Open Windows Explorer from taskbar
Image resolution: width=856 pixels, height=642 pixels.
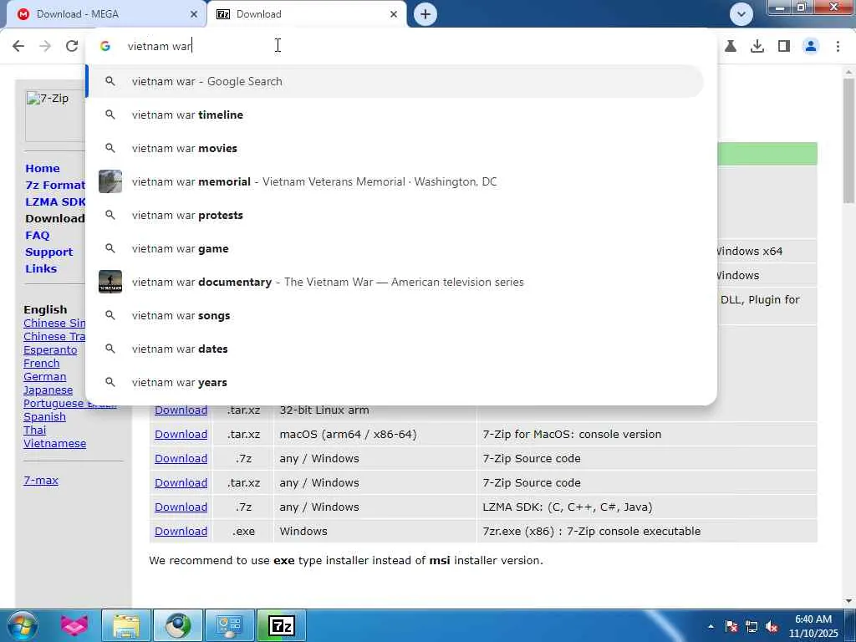coord(125,625)
